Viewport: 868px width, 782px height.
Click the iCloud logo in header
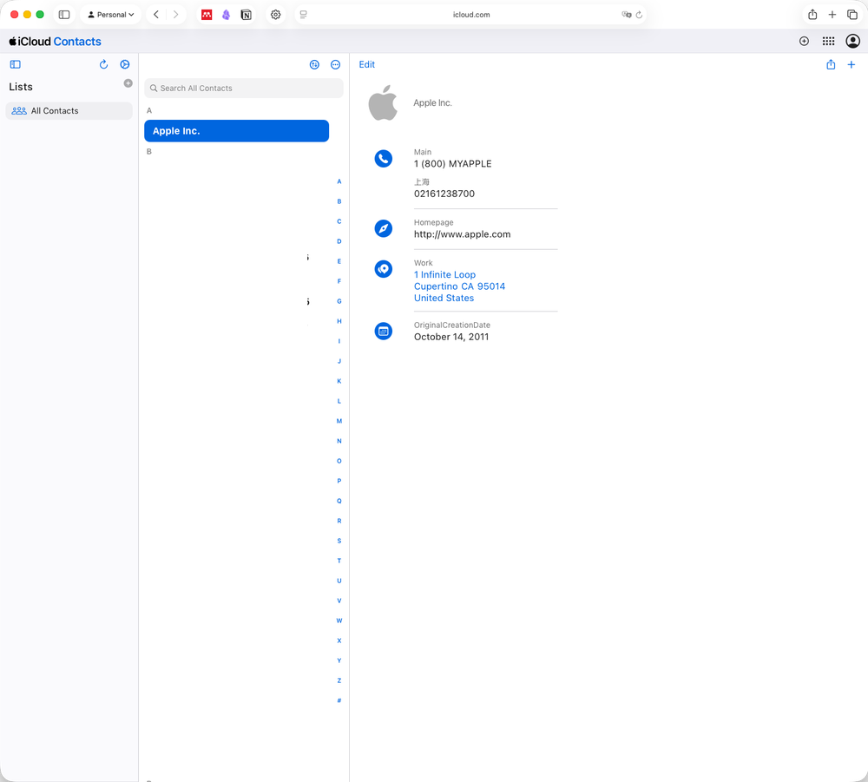30,42
